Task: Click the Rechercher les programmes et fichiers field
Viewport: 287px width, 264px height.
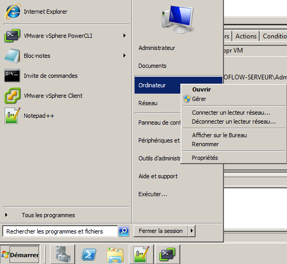Action: (x=60, y=231)
